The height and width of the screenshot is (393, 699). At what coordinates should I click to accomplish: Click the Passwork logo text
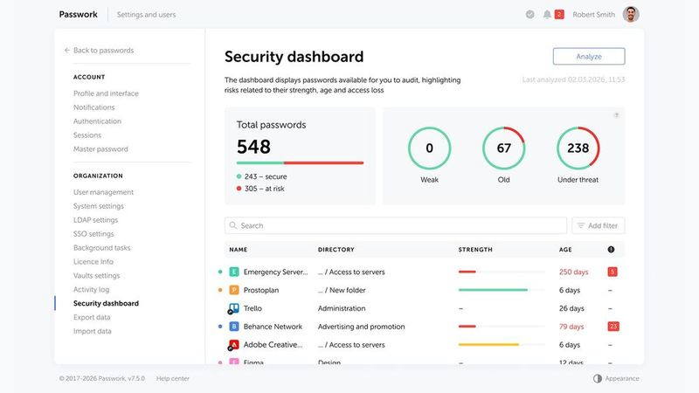click(78, 14)
